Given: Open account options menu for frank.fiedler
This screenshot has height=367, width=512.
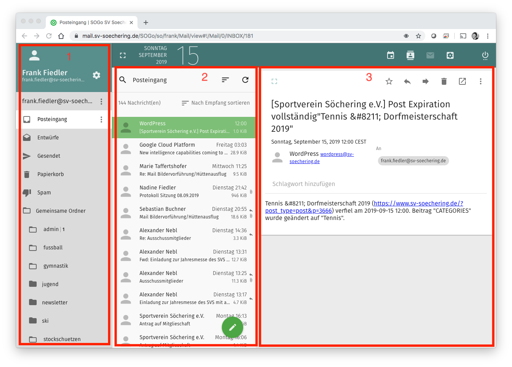Looking at the screenshot, I should coord(101,101).
